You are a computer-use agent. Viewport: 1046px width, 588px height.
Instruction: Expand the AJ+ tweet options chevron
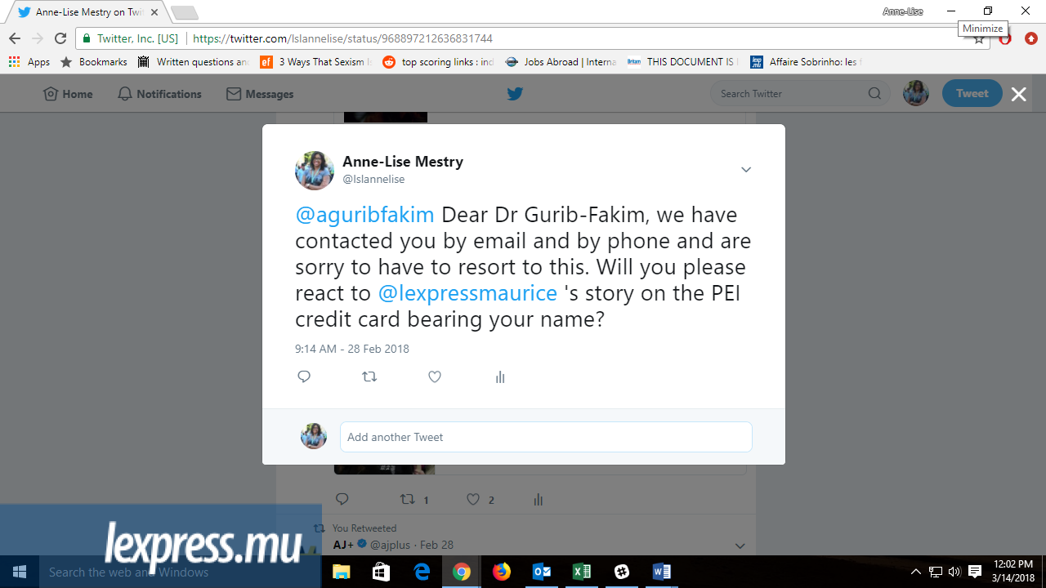(740, 546)
